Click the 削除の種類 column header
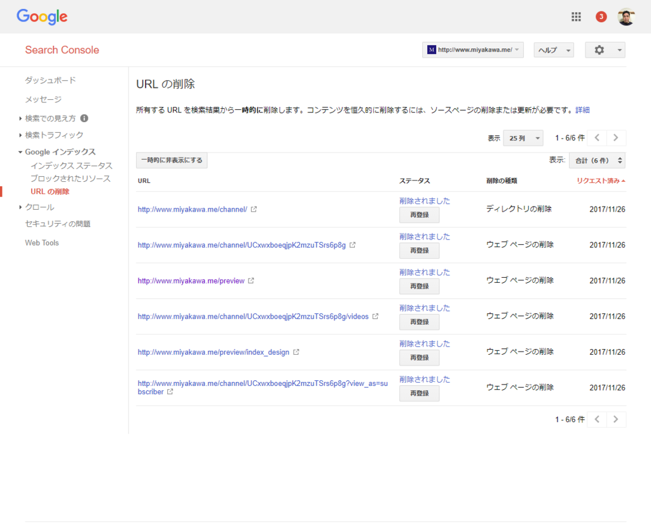Screen dimensions: 651x527 [502, 181]
